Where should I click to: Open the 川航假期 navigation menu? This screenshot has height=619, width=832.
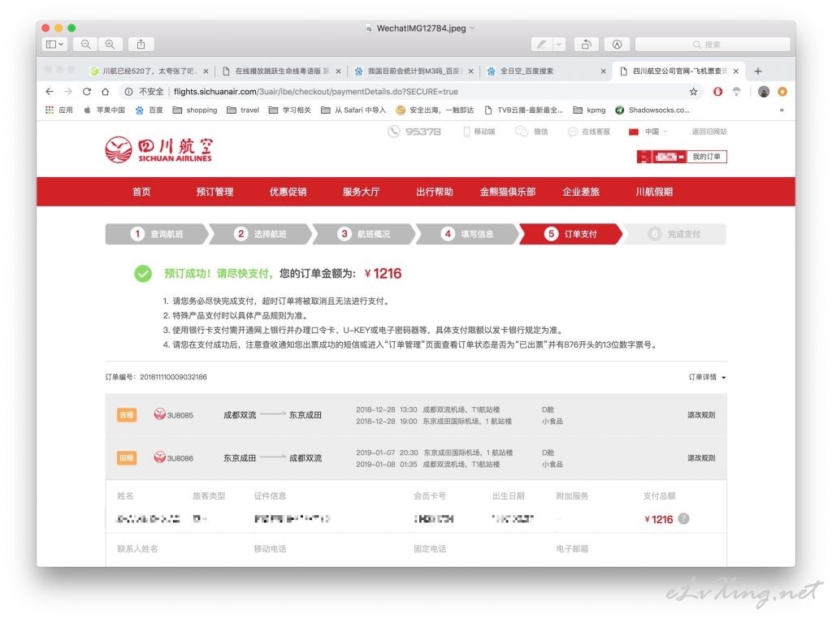click(654, 192)
